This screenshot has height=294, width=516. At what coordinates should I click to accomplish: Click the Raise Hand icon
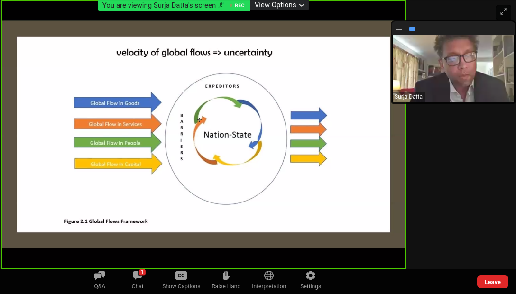[226, 280]
